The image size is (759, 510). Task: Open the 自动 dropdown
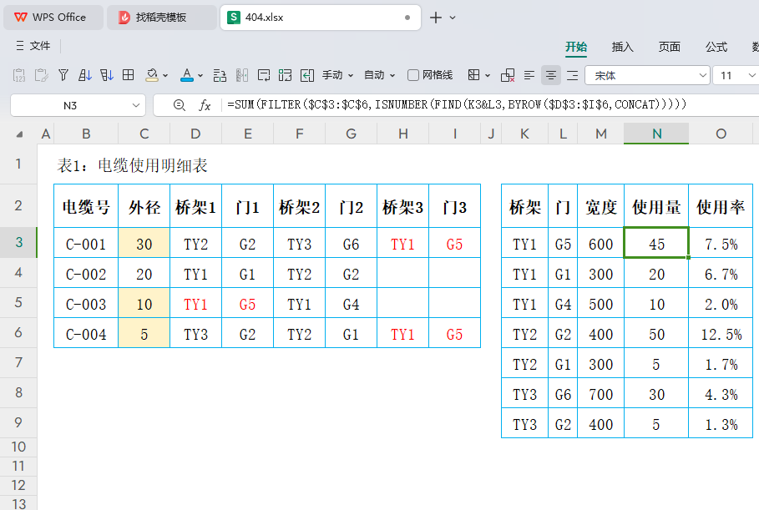[379, 75]
